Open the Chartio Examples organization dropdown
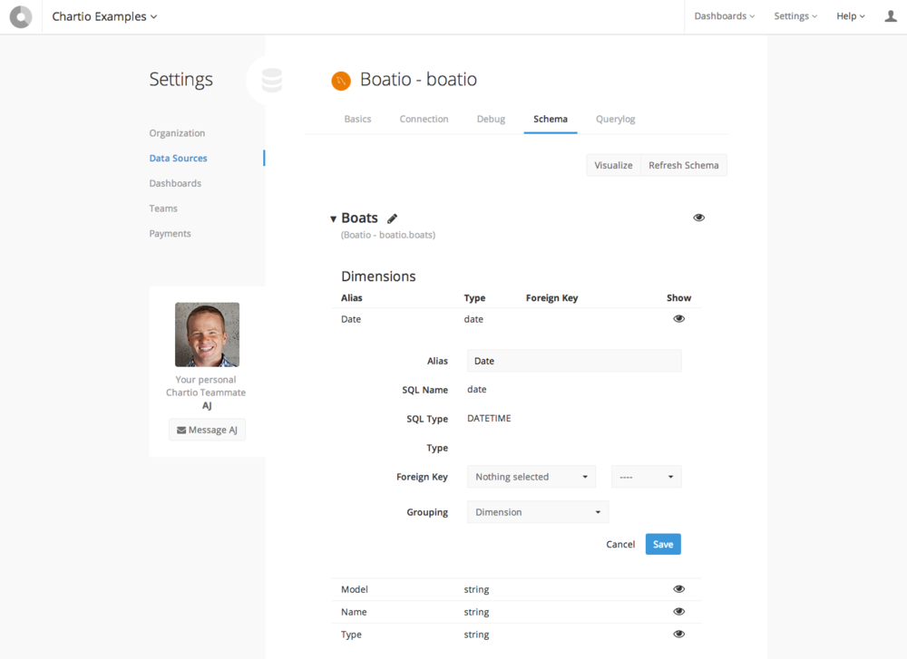907x659 pixels. [x=104, y=16]
